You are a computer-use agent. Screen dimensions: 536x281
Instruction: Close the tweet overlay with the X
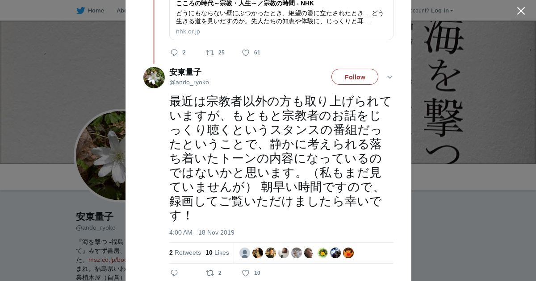pos(521,11)
